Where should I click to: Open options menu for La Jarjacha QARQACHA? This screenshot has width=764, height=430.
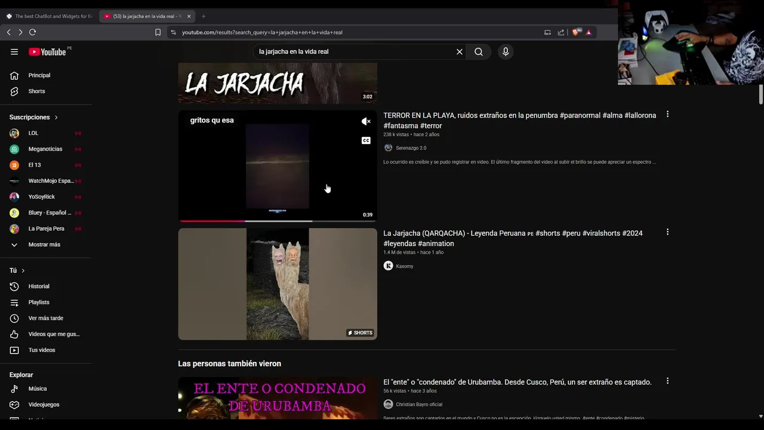pos(667,232)
